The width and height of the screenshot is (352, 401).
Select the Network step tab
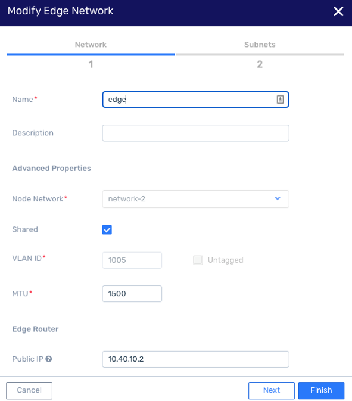[91, 45]
